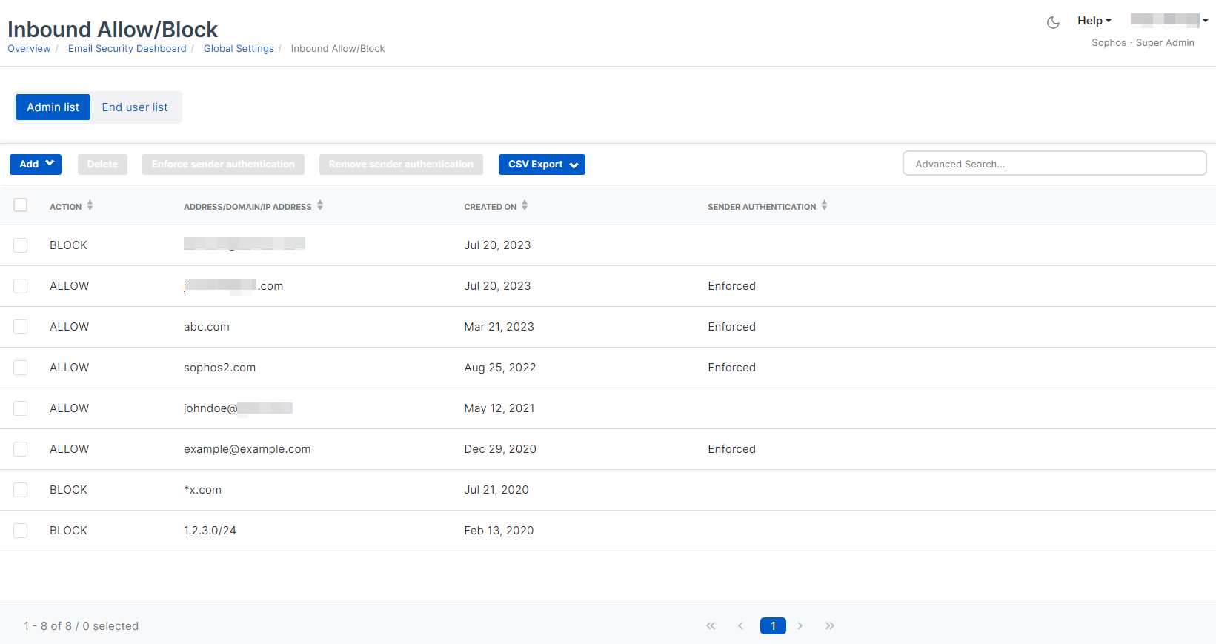This screenshot has width=1216, height=644.
Task: Sort by Sender Authentication column arrows
Action: [x=824, y=206]
